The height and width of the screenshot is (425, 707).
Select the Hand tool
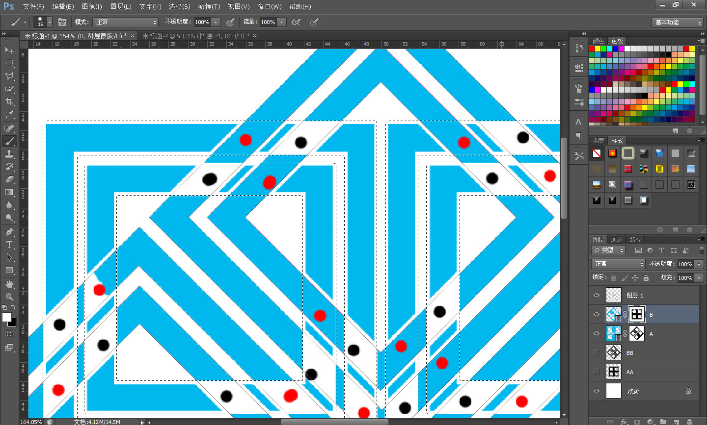click(9, 284)
